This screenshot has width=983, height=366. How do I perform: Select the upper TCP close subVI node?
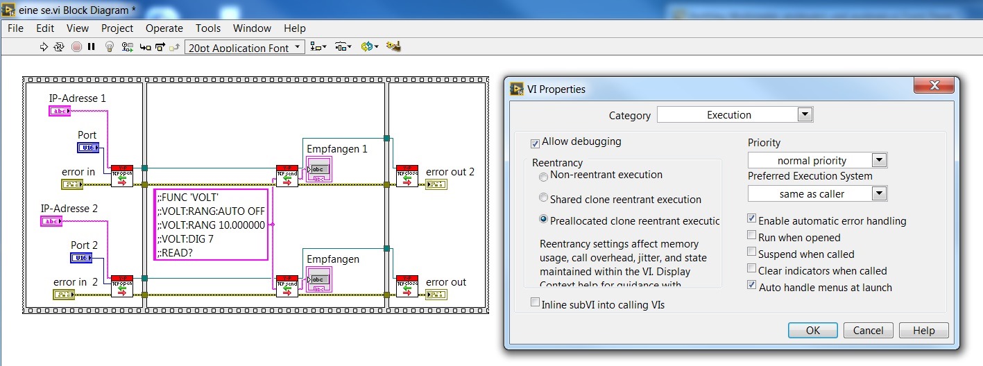pos(407,176)
